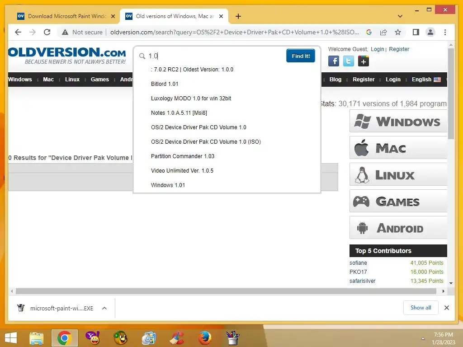Viewport: 463px width, 347px height.
Task: Open contributor sofiane
Action: coord(358,263)
